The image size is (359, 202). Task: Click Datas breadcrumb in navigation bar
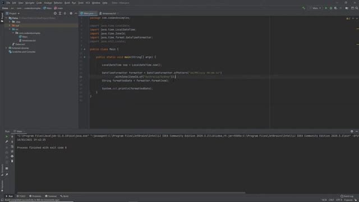coord(5,8)
